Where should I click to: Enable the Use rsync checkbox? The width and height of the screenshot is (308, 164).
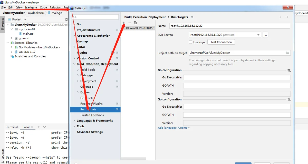[190, 42]
